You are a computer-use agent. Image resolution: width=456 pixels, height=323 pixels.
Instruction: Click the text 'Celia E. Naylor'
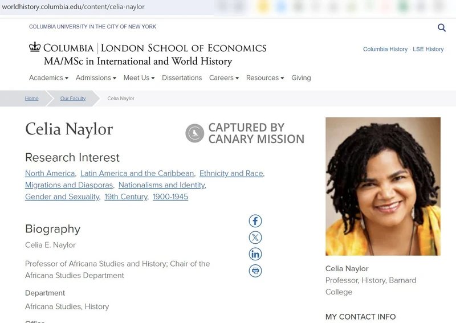pyautogui.click(x=50, y=245)
